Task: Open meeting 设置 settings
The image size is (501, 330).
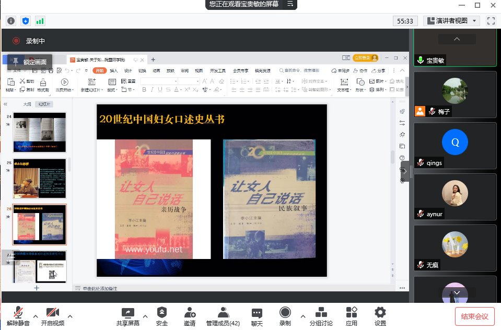Action: [x=380, y=316]
